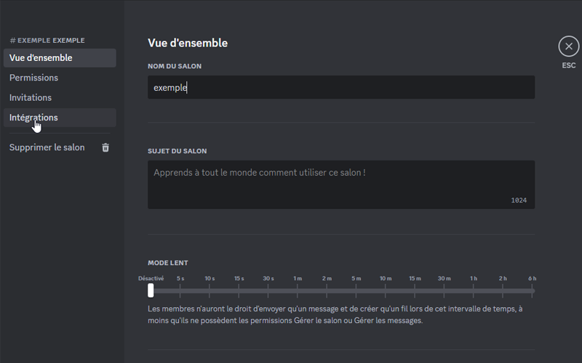Set slow mode to 6 h maximum

(533, 290)
